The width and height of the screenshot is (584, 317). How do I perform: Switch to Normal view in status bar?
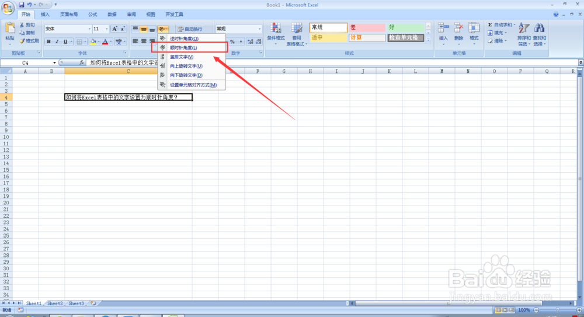pos(498,310)
